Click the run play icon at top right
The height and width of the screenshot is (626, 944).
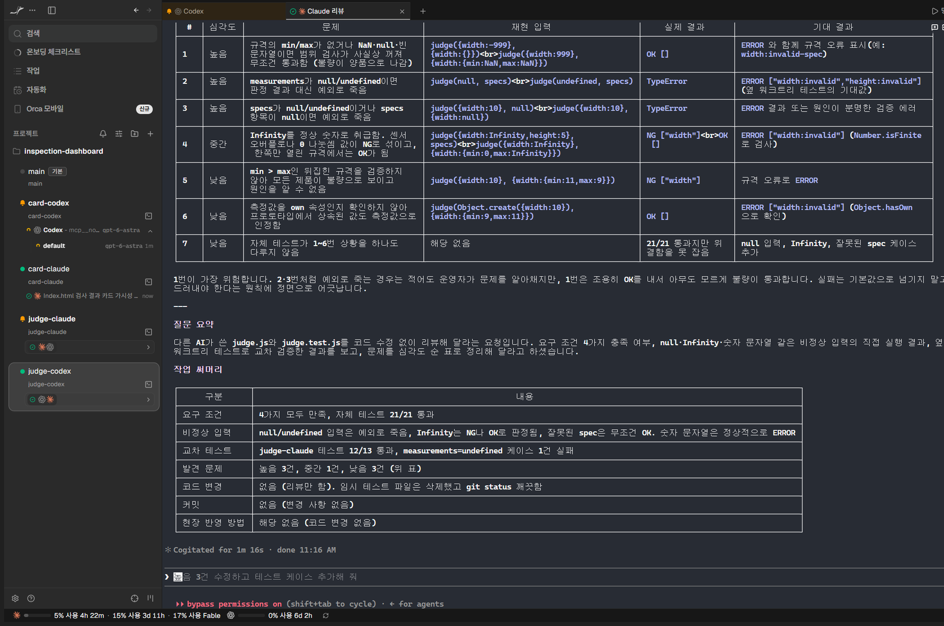pos(935,11)
